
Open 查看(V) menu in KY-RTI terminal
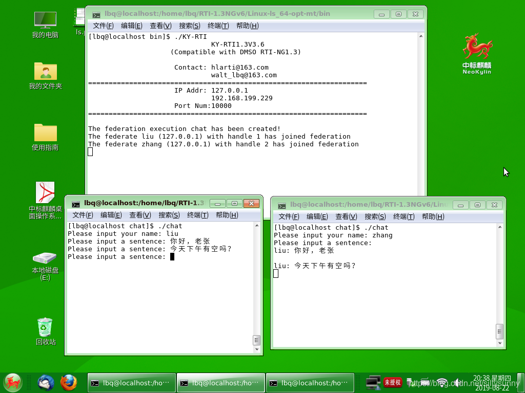pyautogui.click(x=160, y=26)
